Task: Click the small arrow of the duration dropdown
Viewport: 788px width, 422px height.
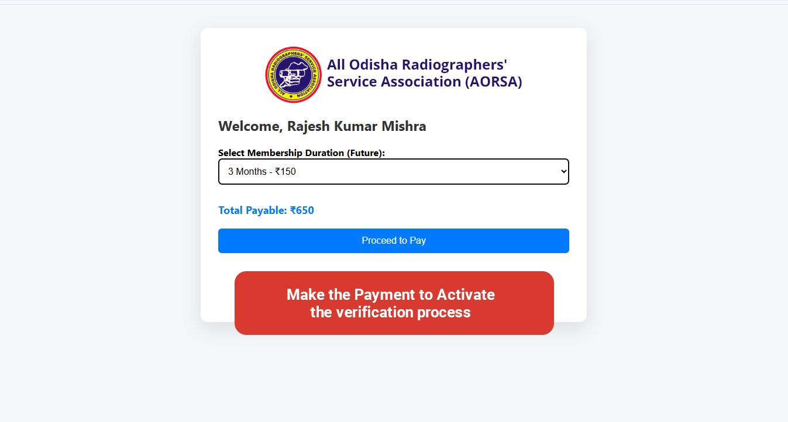Action: pos(563,171)
